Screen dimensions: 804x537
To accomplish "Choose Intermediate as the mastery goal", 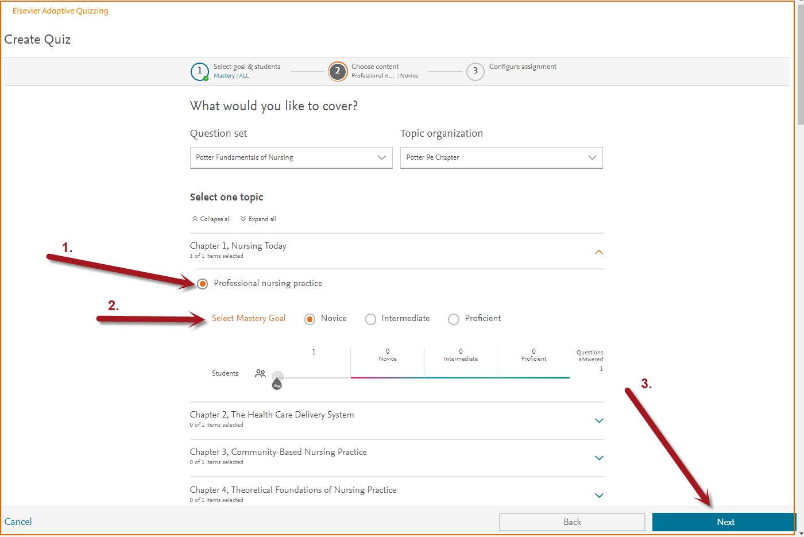I will (370, 319).
